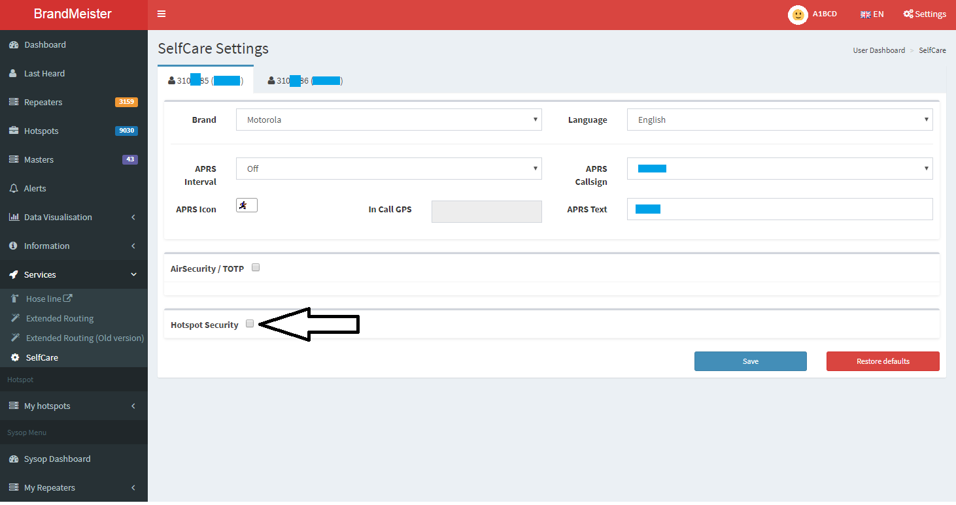Screen dimensions: 956x505
Task: Switch to the second radio ID tab
Action: point(305,80)
